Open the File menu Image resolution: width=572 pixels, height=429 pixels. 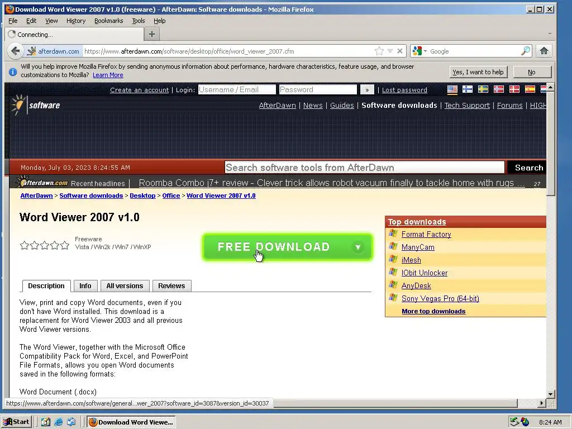pyautogui.click(x=13, y=21)
